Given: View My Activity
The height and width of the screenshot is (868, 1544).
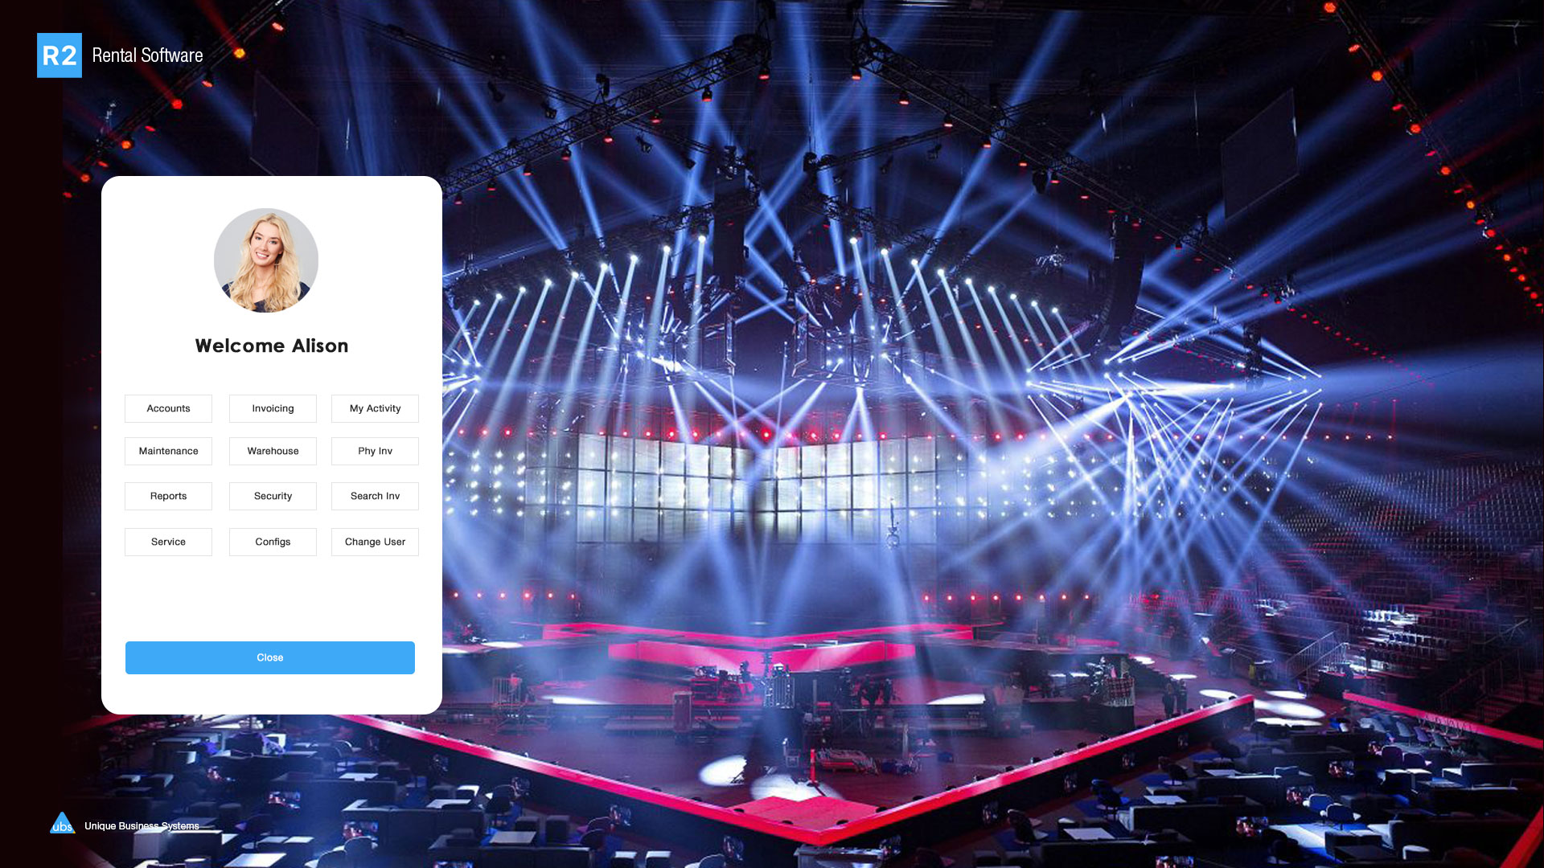Looking at the screenshot, I should (x=375, y=408).
